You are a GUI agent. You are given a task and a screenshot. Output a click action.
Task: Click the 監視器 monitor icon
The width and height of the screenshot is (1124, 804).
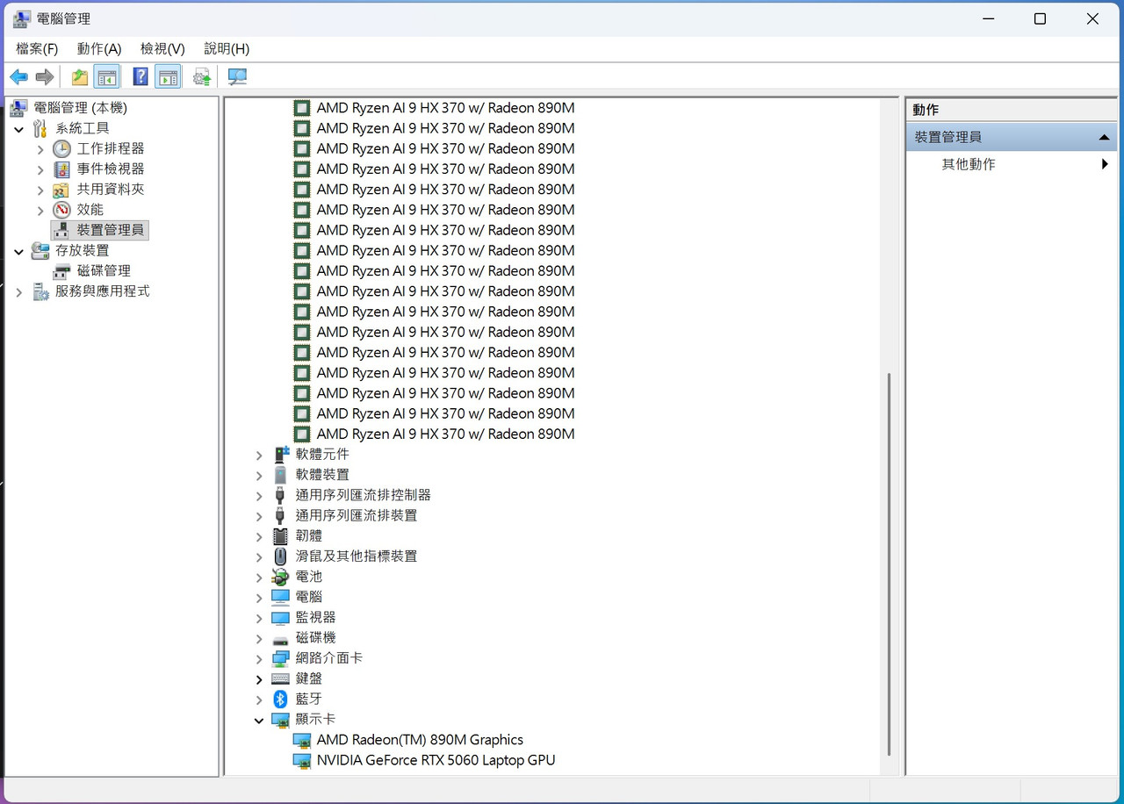coord(280,618)
